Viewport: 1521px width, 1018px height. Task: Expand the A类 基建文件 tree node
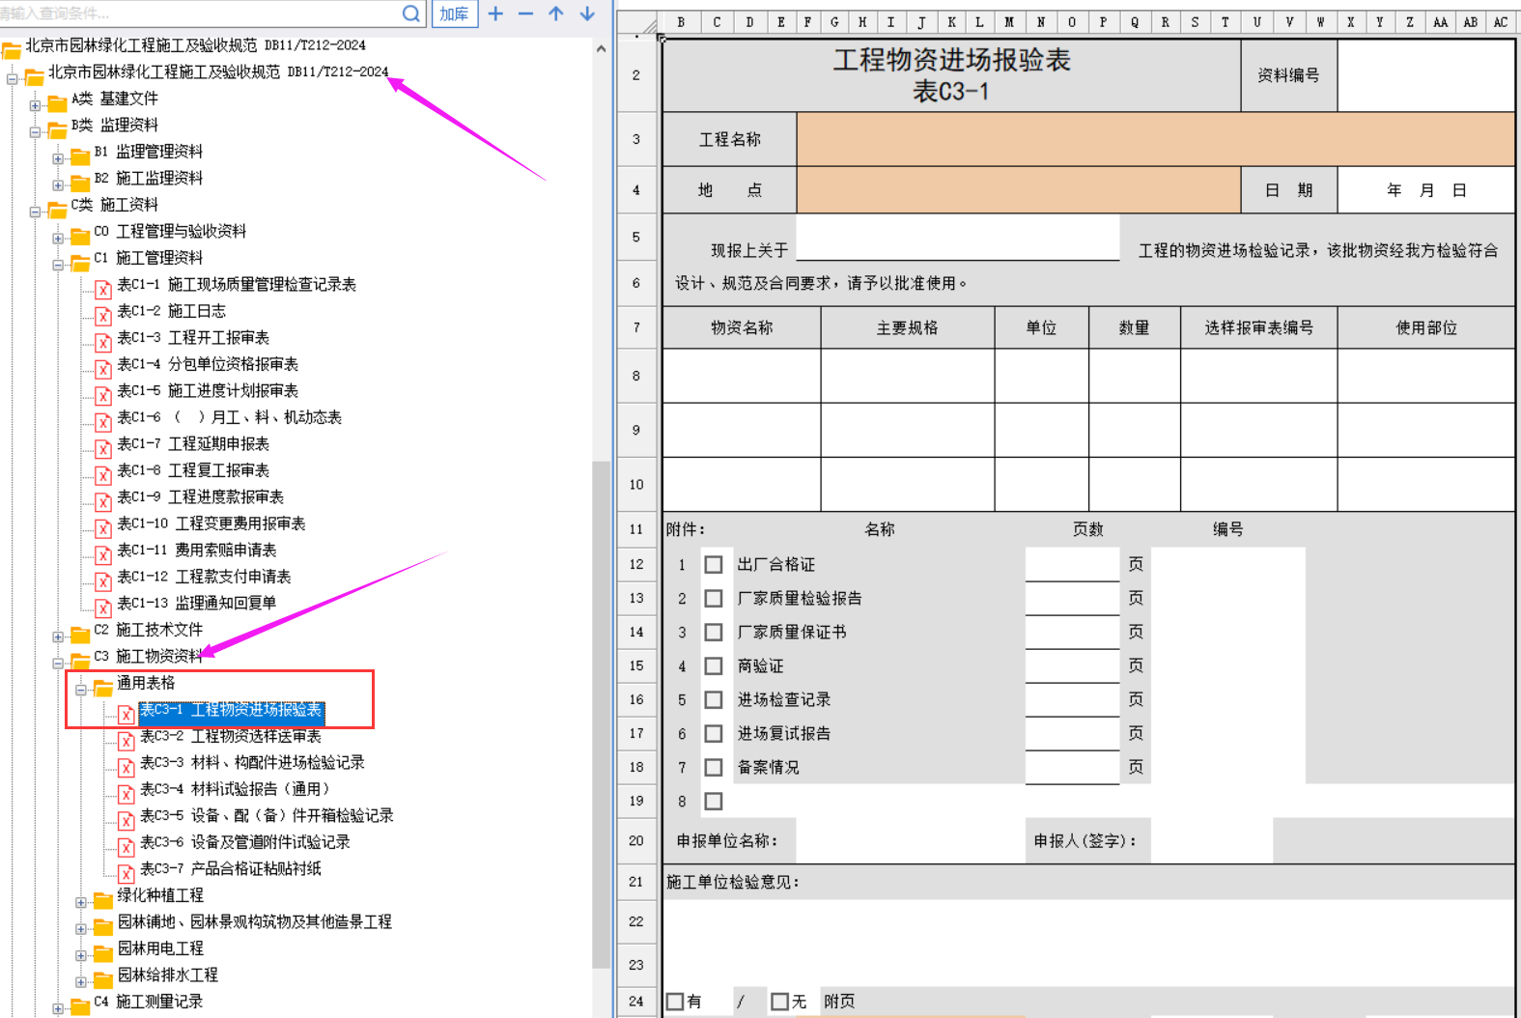(x=36, y=105)
